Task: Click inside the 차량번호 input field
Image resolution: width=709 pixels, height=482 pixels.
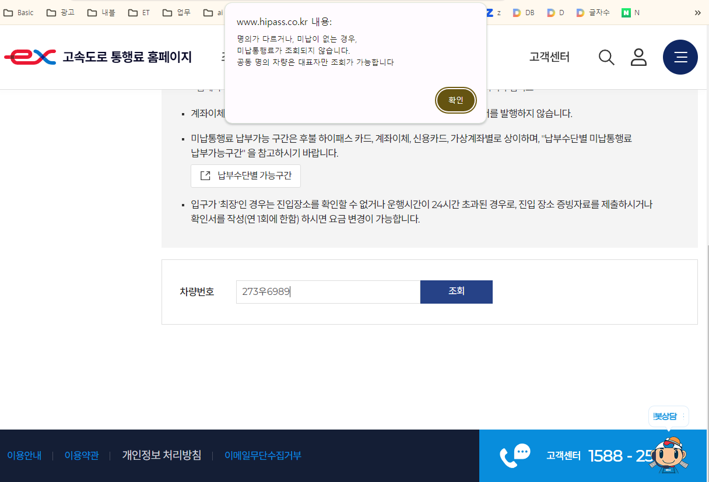Action: coord(327,291)
